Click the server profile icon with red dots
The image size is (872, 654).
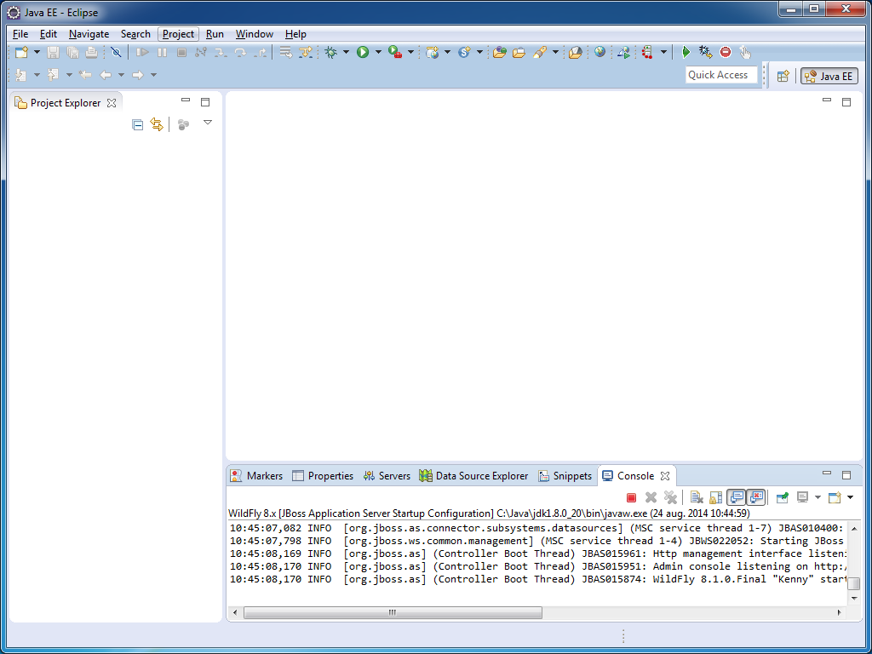point(647,52)
